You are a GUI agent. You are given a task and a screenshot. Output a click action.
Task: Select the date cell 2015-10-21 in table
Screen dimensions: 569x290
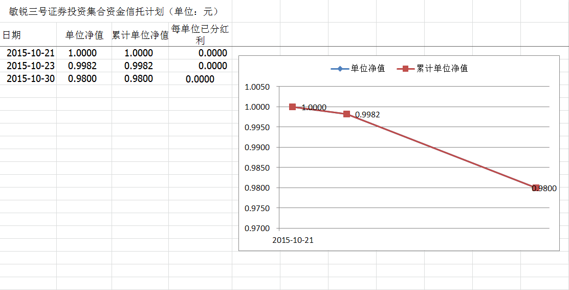30,53
